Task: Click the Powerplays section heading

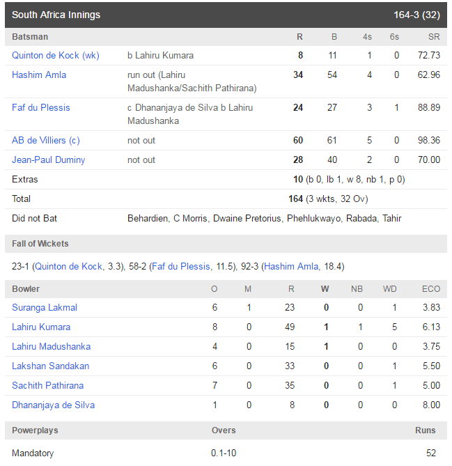Action: 35,430
